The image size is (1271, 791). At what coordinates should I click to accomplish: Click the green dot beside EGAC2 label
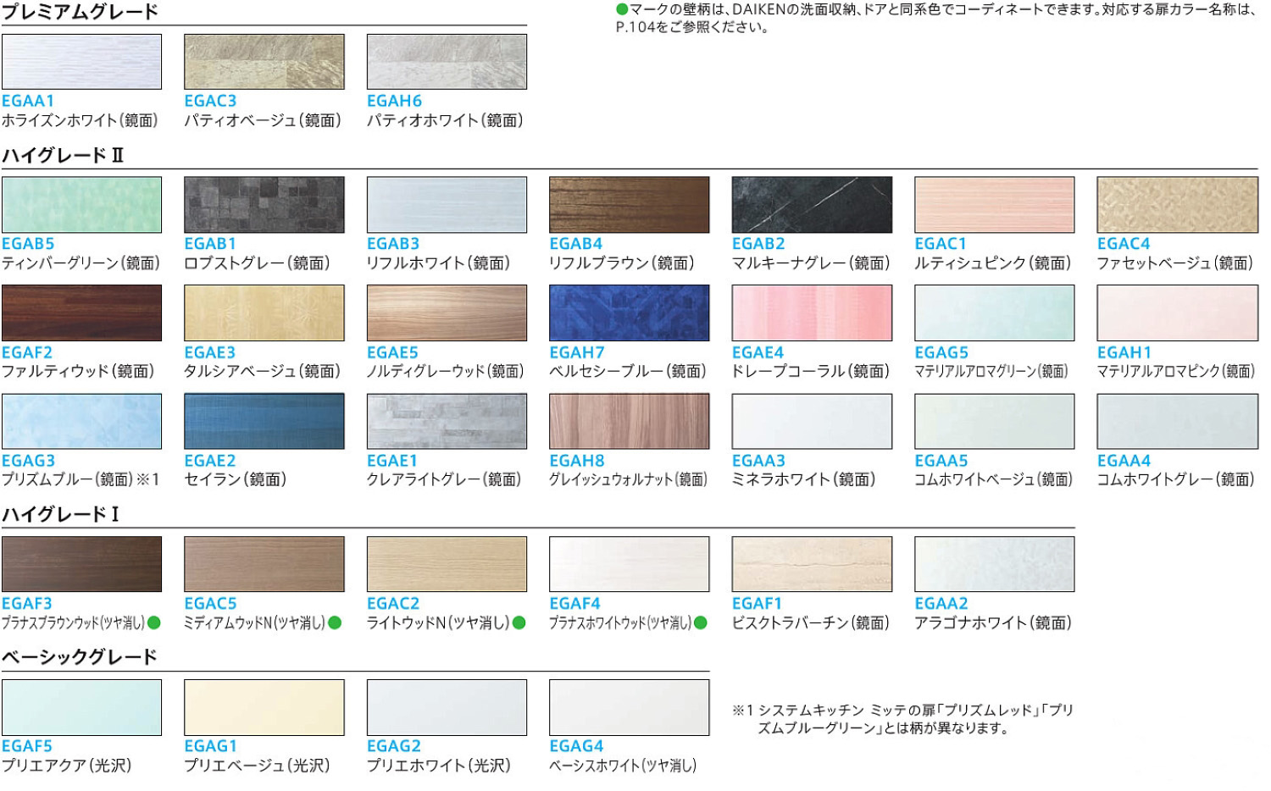pyautogui.click(x=519, y=623)
